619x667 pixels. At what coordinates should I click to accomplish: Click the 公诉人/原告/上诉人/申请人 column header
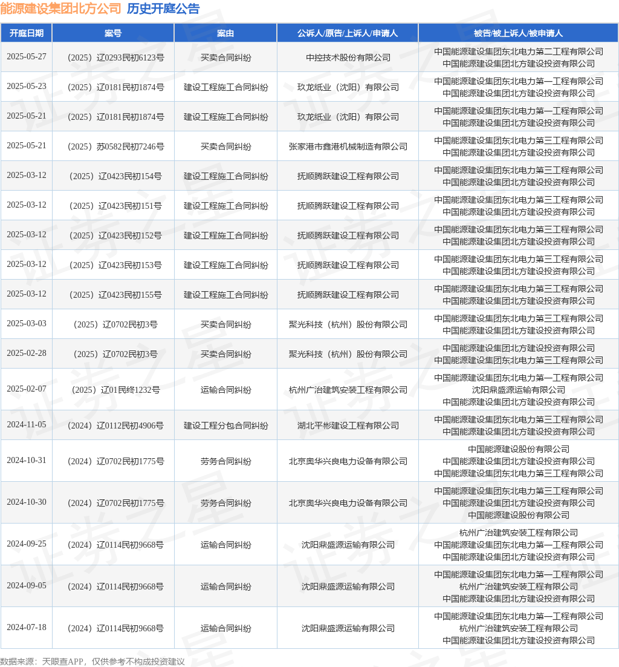[348, 33]
